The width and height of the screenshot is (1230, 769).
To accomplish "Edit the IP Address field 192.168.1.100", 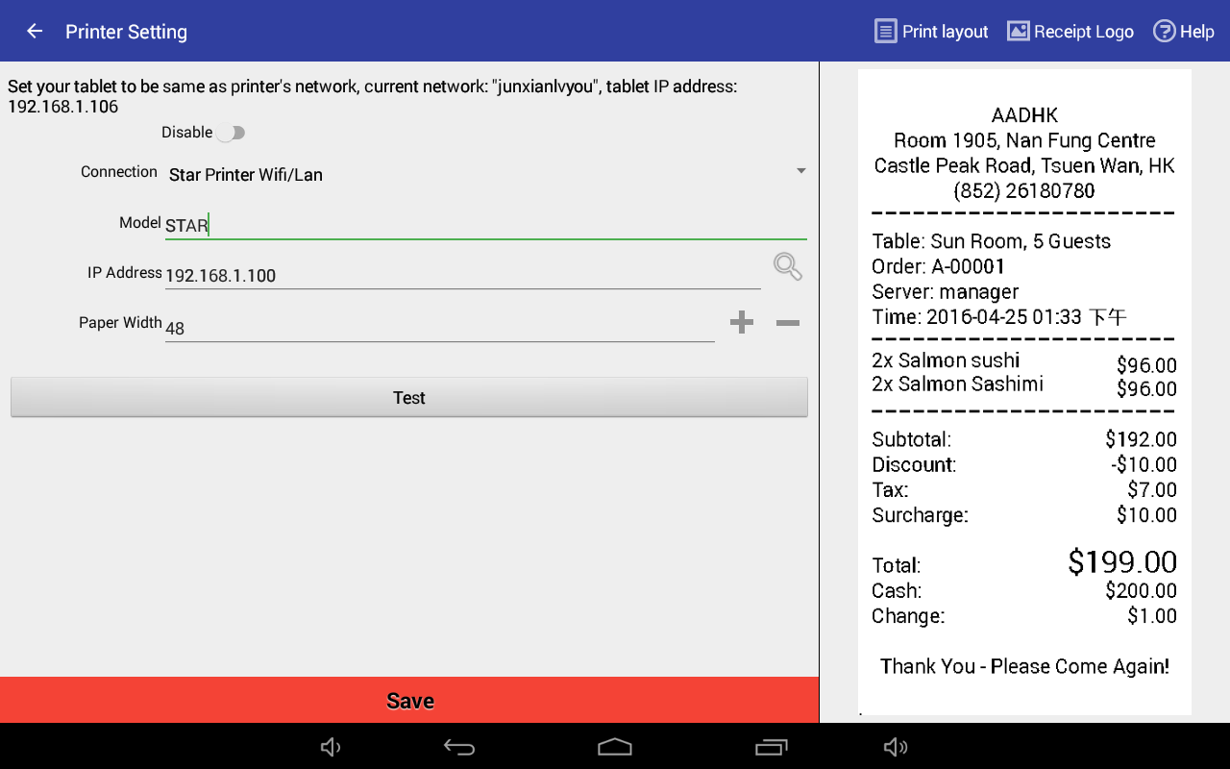I will (463, 275).
